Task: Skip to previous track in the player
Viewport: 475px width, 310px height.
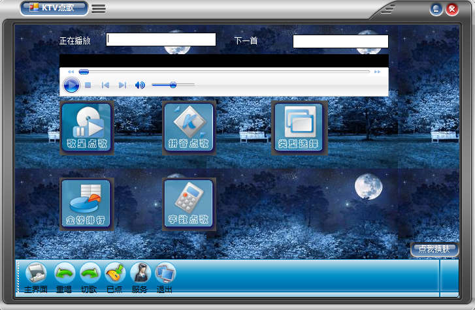Action: [105, 85]
